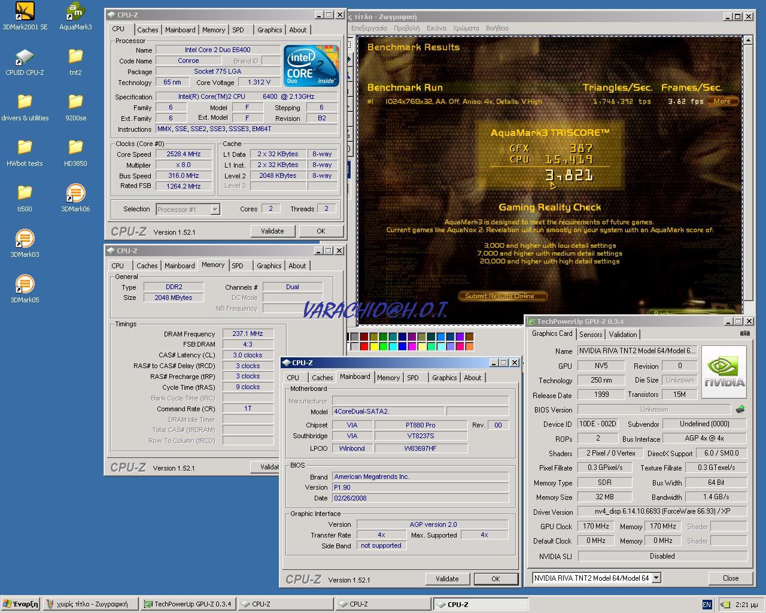Select the Validation tab in GPU-Z

623,335
